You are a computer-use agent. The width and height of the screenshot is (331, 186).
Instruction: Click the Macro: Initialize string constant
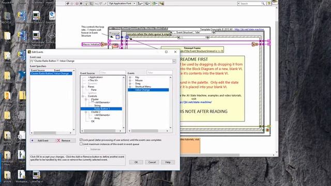click(x=91, y=44)
